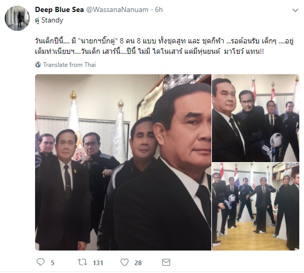
Task: Click the like count 28
Action: [138, 263]
